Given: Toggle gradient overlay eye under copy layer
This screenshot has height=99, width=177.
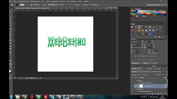Looking at the screenshot, I should (x=139, y=91).
